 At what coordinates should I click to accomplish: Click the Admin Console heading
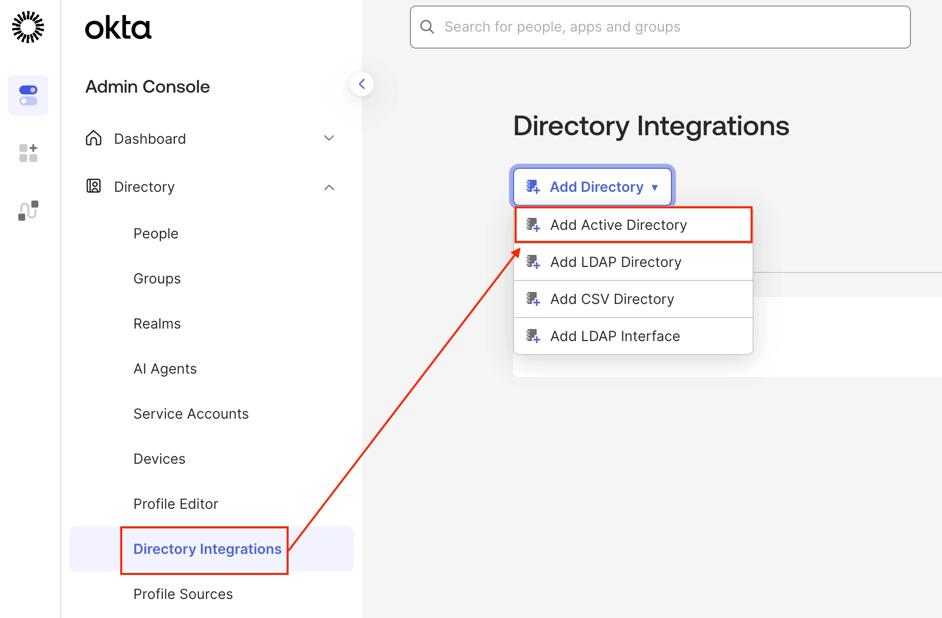(x=147, y=87)
